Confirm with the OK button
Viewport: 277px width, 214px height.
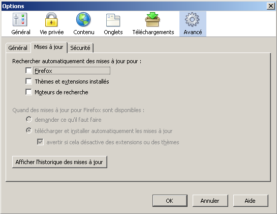[x=170, y=201]
